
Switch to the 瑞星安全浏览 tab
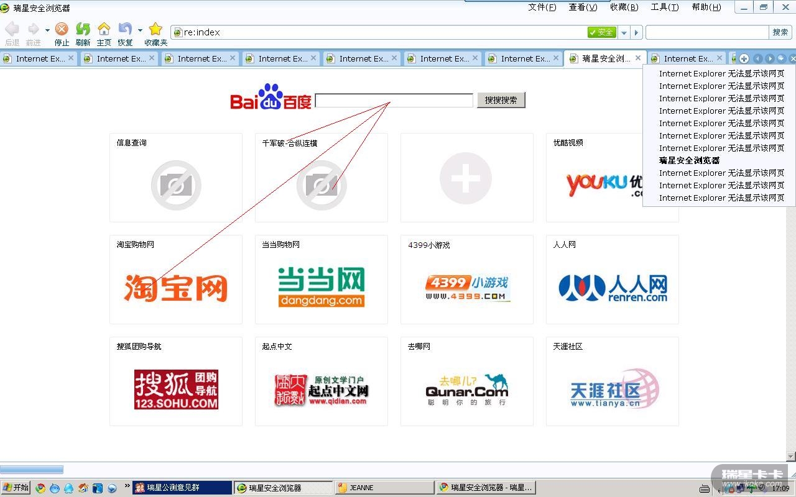click(x=606, y=58)
